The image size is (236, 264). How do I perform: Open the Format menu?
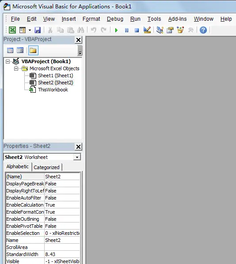[x=91, y=19]
